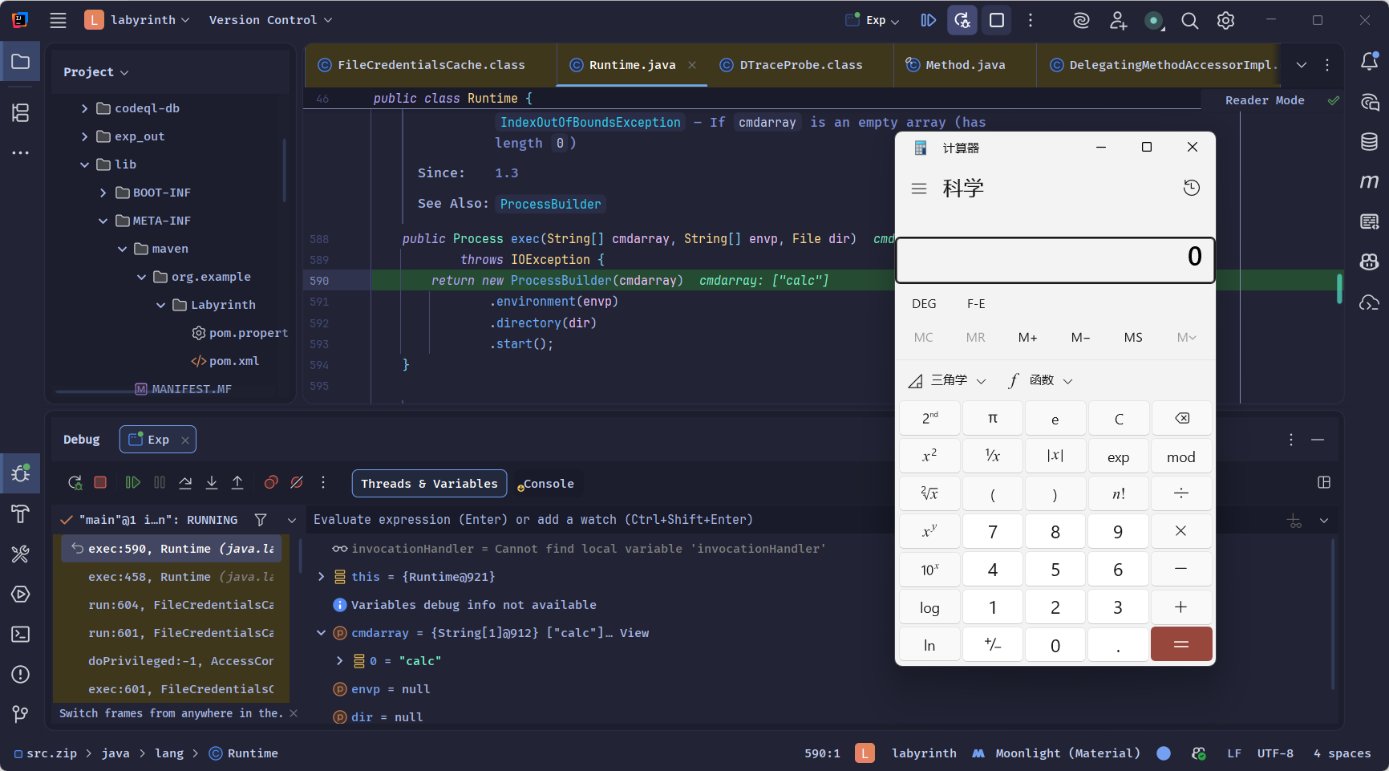Image resolution: width=1389 pixels, height=771 pixels.
Task: Click the Step Over debugger icon
Action: (185, 482)
